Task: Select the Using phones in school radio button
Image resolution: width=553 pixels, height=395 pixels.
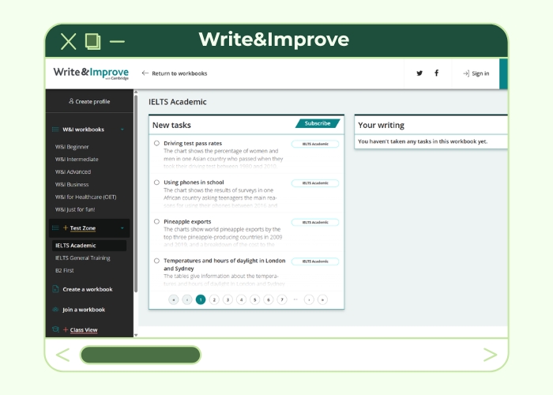Action: coord(156,182)
